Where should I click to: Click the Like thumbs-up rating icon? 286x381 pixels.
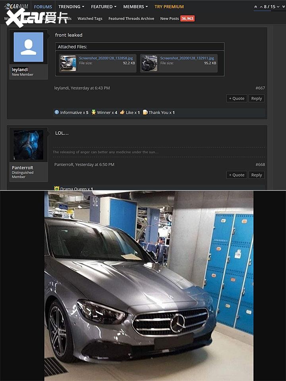(122, 113)
